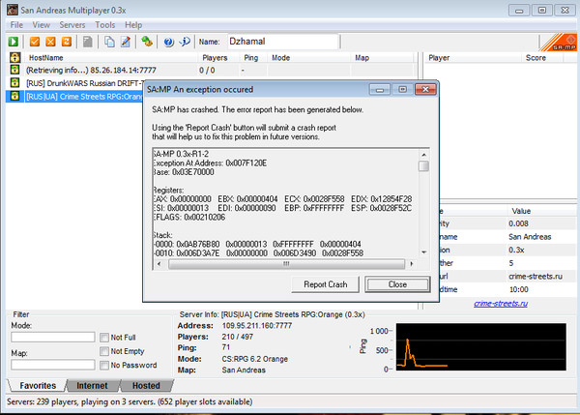
Task: Open the View menu
Action: [x=41, y=25]
